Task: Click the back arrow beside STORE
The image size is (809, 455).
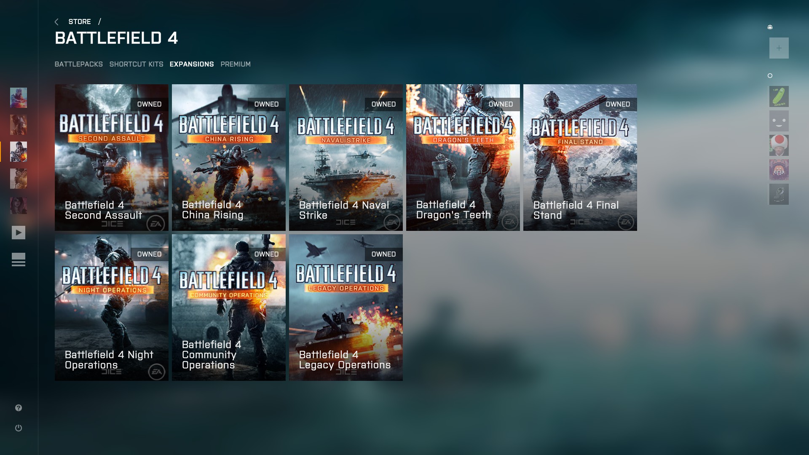Action: (56, 22)
